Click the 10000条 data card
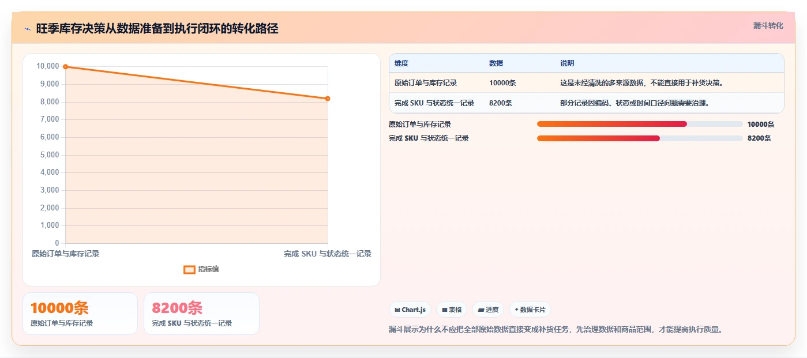 tap(80, 314)
